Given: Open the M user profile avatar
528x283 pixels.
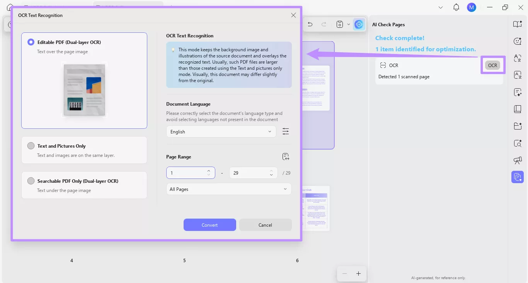Looking at the screenshot, I should click(471, 7).
